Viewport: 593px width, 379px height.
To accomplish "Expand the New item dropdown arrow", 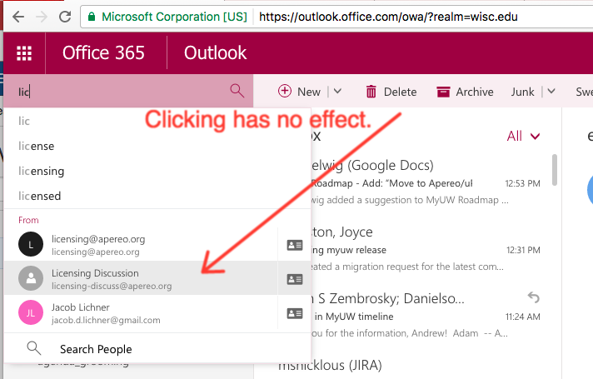I will 337,92.
